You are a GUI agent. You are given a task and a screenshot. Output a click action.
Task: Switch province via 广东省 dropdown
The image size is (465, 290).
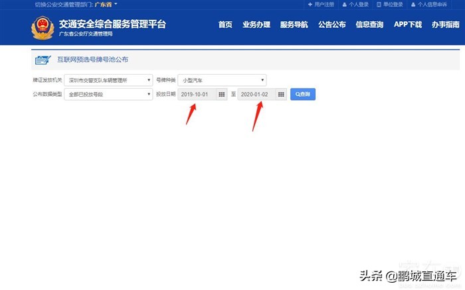(106, 5)
